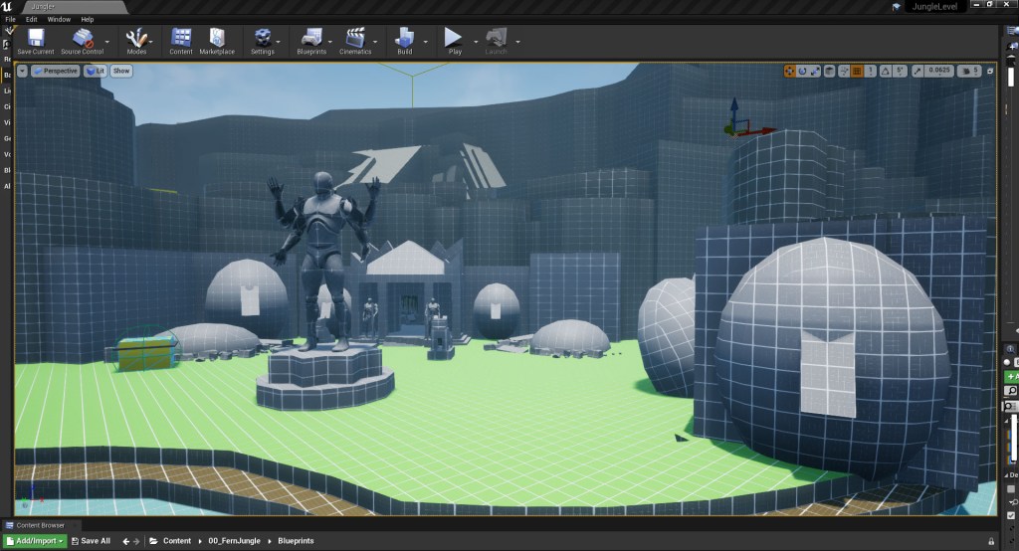
Task: Open the scale snap value 0.0625 dropdown
Action: tap(938, 71)
